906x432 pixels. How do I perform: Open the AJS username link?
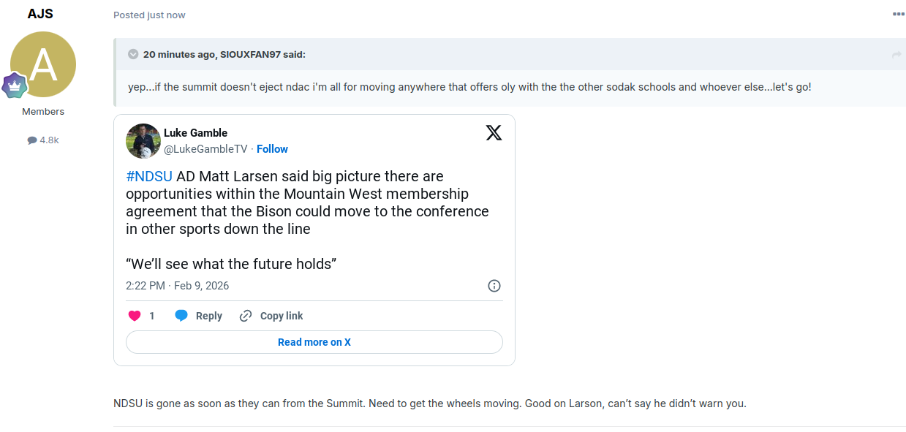pyautogui.click(x=40, y=14)
